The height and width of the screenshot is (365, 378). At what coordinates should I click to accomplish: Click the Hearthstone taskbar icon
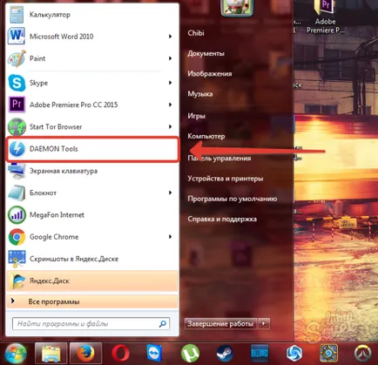[329, 354]
